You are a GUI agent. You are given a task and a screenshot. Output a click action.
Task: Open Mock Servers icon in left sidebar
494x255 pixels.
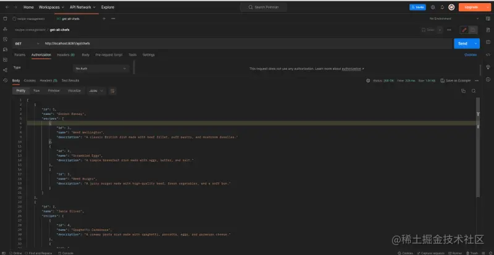(5, 49)
